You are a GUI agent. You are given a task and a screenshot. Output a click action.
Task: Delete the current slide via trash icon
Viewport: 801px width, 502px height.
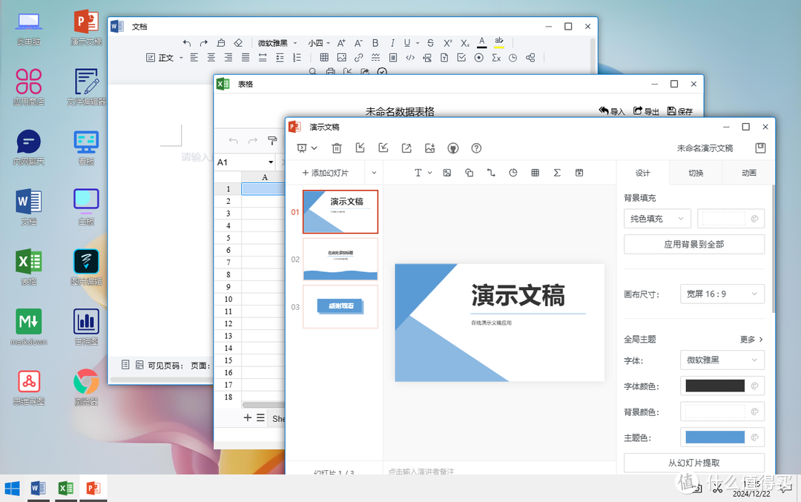pyautogui.click(x=335, y=147)
